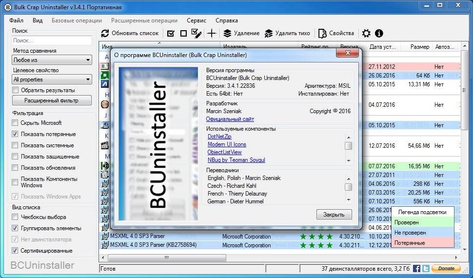473x278 pixels.
Task: Click the blue Не проверен legend swatch
Action: pyautogui.click(x=423, y=233)
